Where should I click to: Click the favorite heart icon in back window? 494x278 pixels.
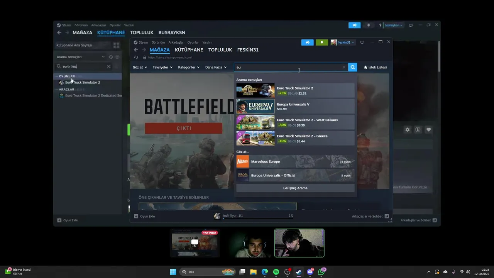point(428,130)
